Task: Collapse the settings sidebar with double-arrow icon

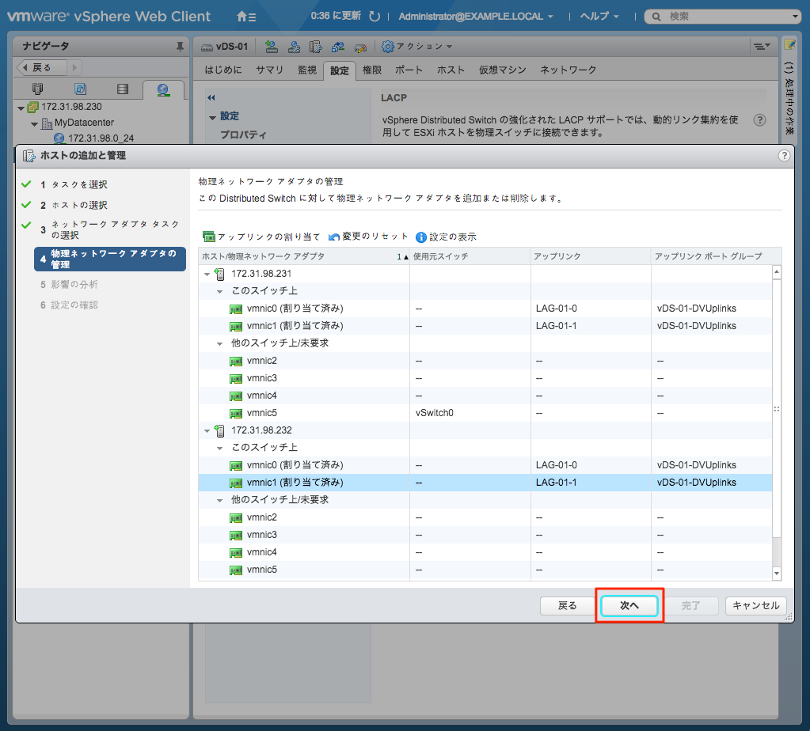Action: tap(211, 97)
